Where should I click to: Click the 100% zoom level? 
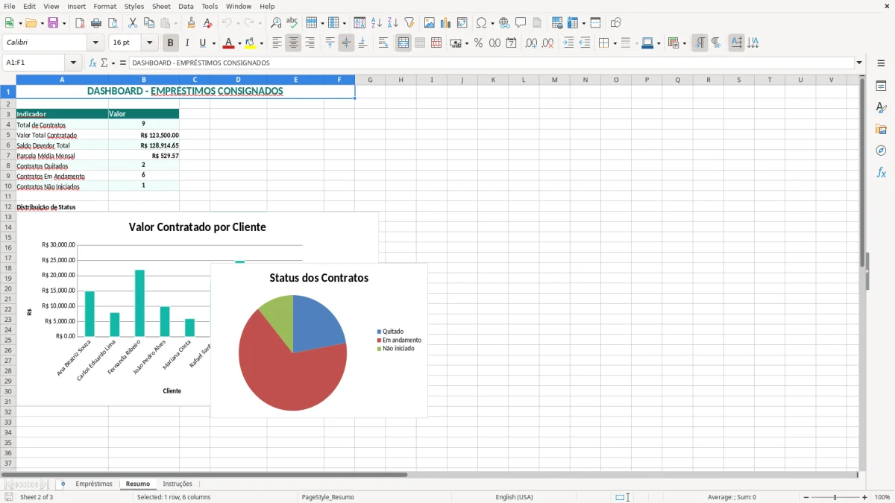point(882,497)
